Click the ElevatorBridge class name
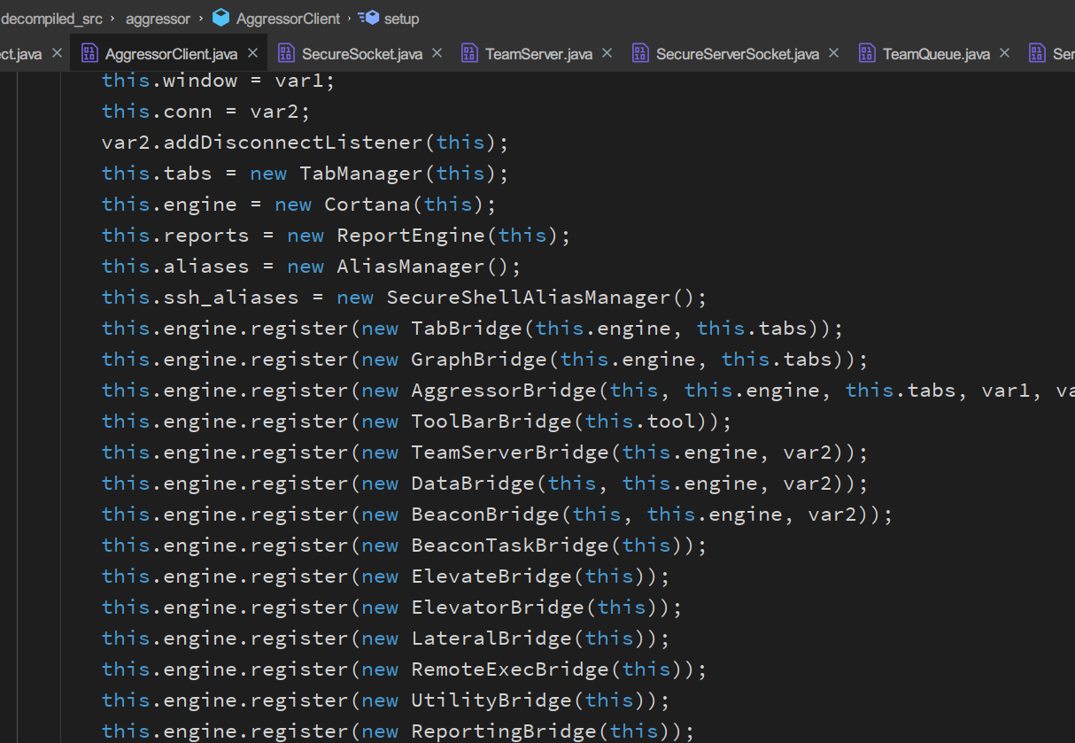The height and width of the screenshot is (743, 1075). [x=498, y=608]
